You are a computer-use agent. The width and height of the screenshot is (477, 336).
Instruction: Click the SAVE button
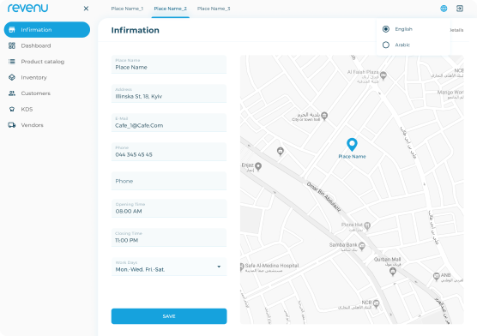pyautogui.click(x=169, y=316)
